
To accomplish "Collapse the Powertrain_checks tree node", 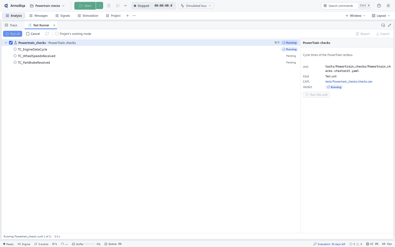I will pos(6,43).
